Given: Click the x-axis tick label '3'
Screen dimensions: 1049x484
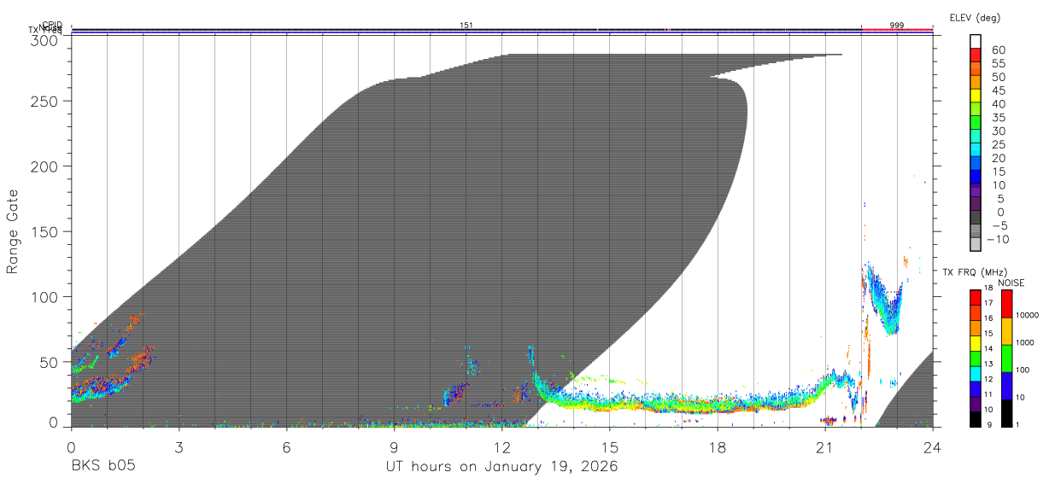Looking at the screenshot, I should point(179,446).
